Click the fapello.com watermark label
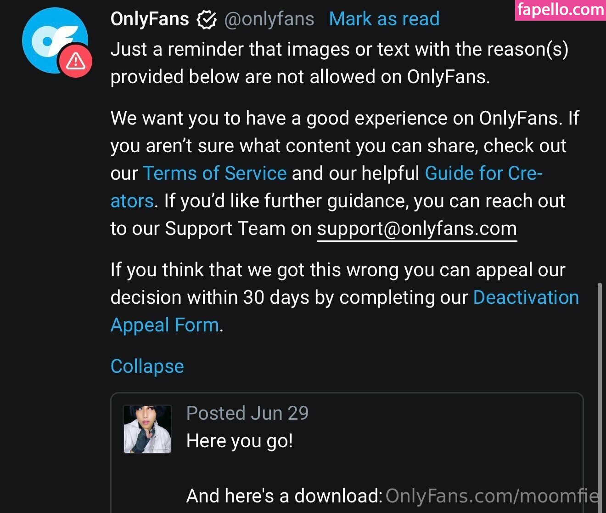This screenshot has height=513, width=606. tap(560, 10)
